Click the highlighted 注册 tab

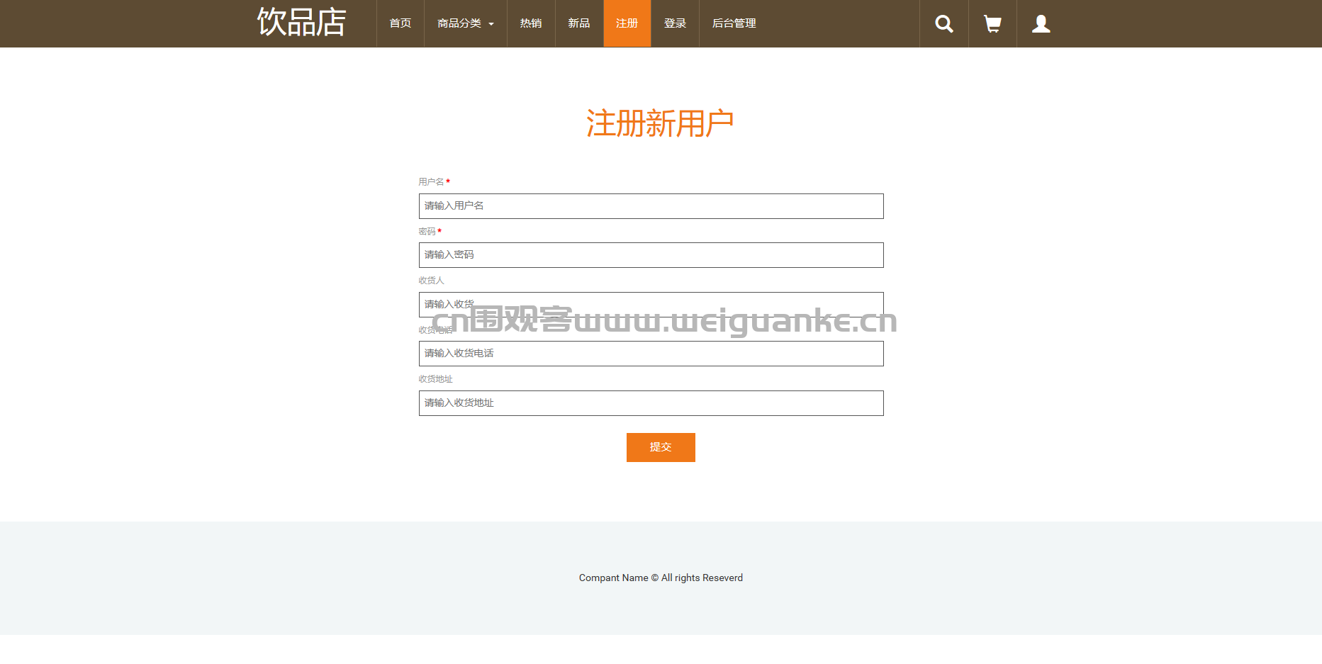pos(627,23)
